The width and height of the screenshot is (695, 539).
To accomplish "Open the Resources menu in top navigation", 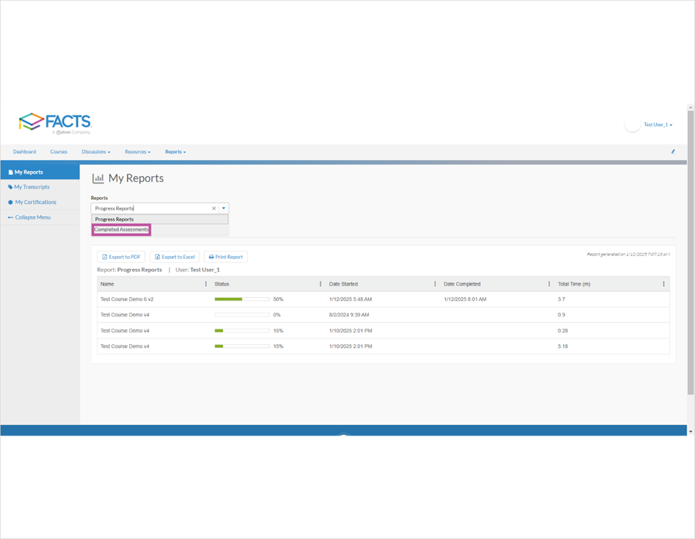I will click(x=137, y=151).
